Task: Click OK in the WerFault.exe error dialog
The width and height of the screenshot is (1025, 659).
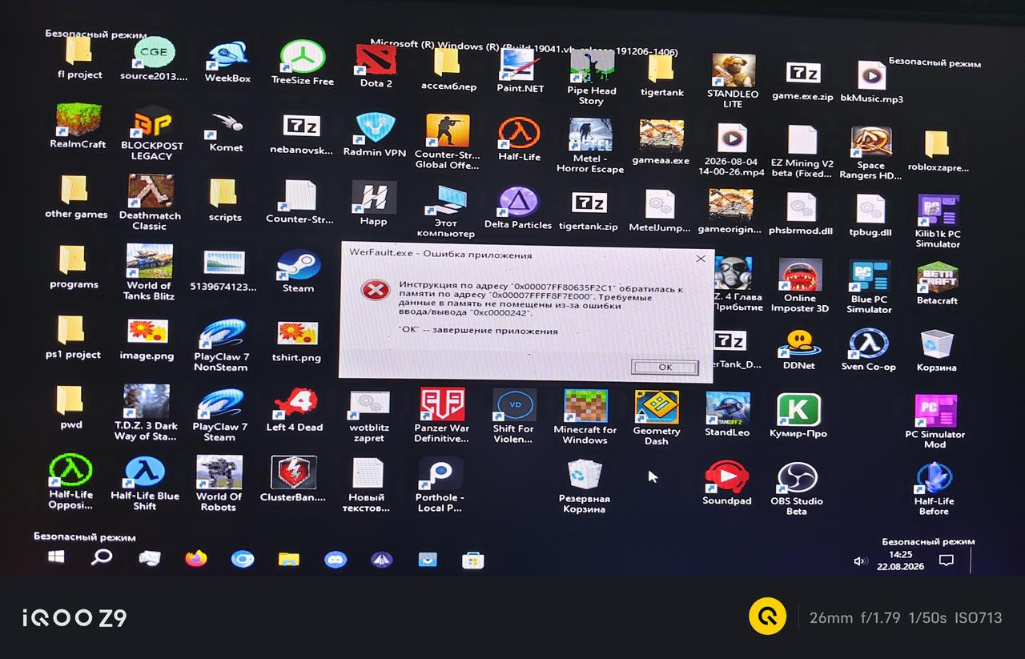Action: click(x=665, y=367)
